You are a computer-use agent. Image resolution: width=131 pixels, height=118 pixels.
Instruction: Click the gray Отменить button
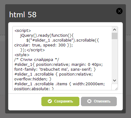click(99, 101)
